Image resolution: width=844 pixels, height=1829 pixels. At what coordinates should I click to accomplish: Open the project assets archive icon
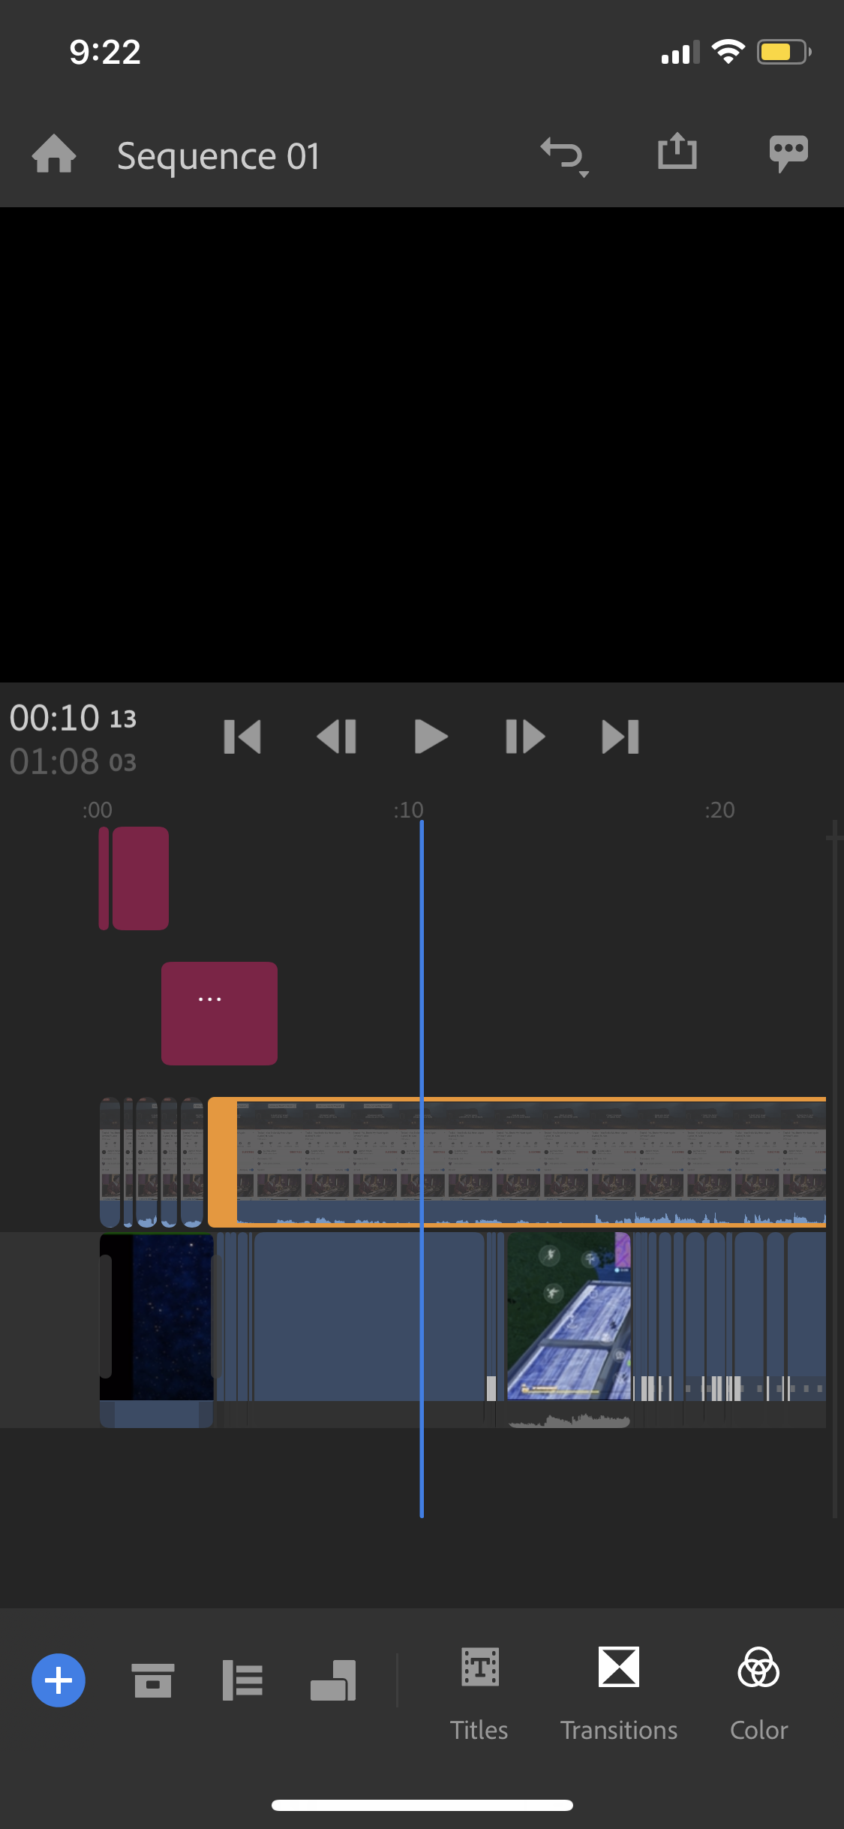153,1680
